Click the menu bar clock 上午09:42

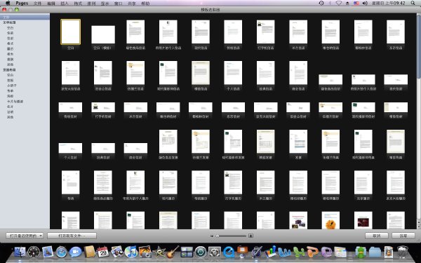click(x=389, y=4)
